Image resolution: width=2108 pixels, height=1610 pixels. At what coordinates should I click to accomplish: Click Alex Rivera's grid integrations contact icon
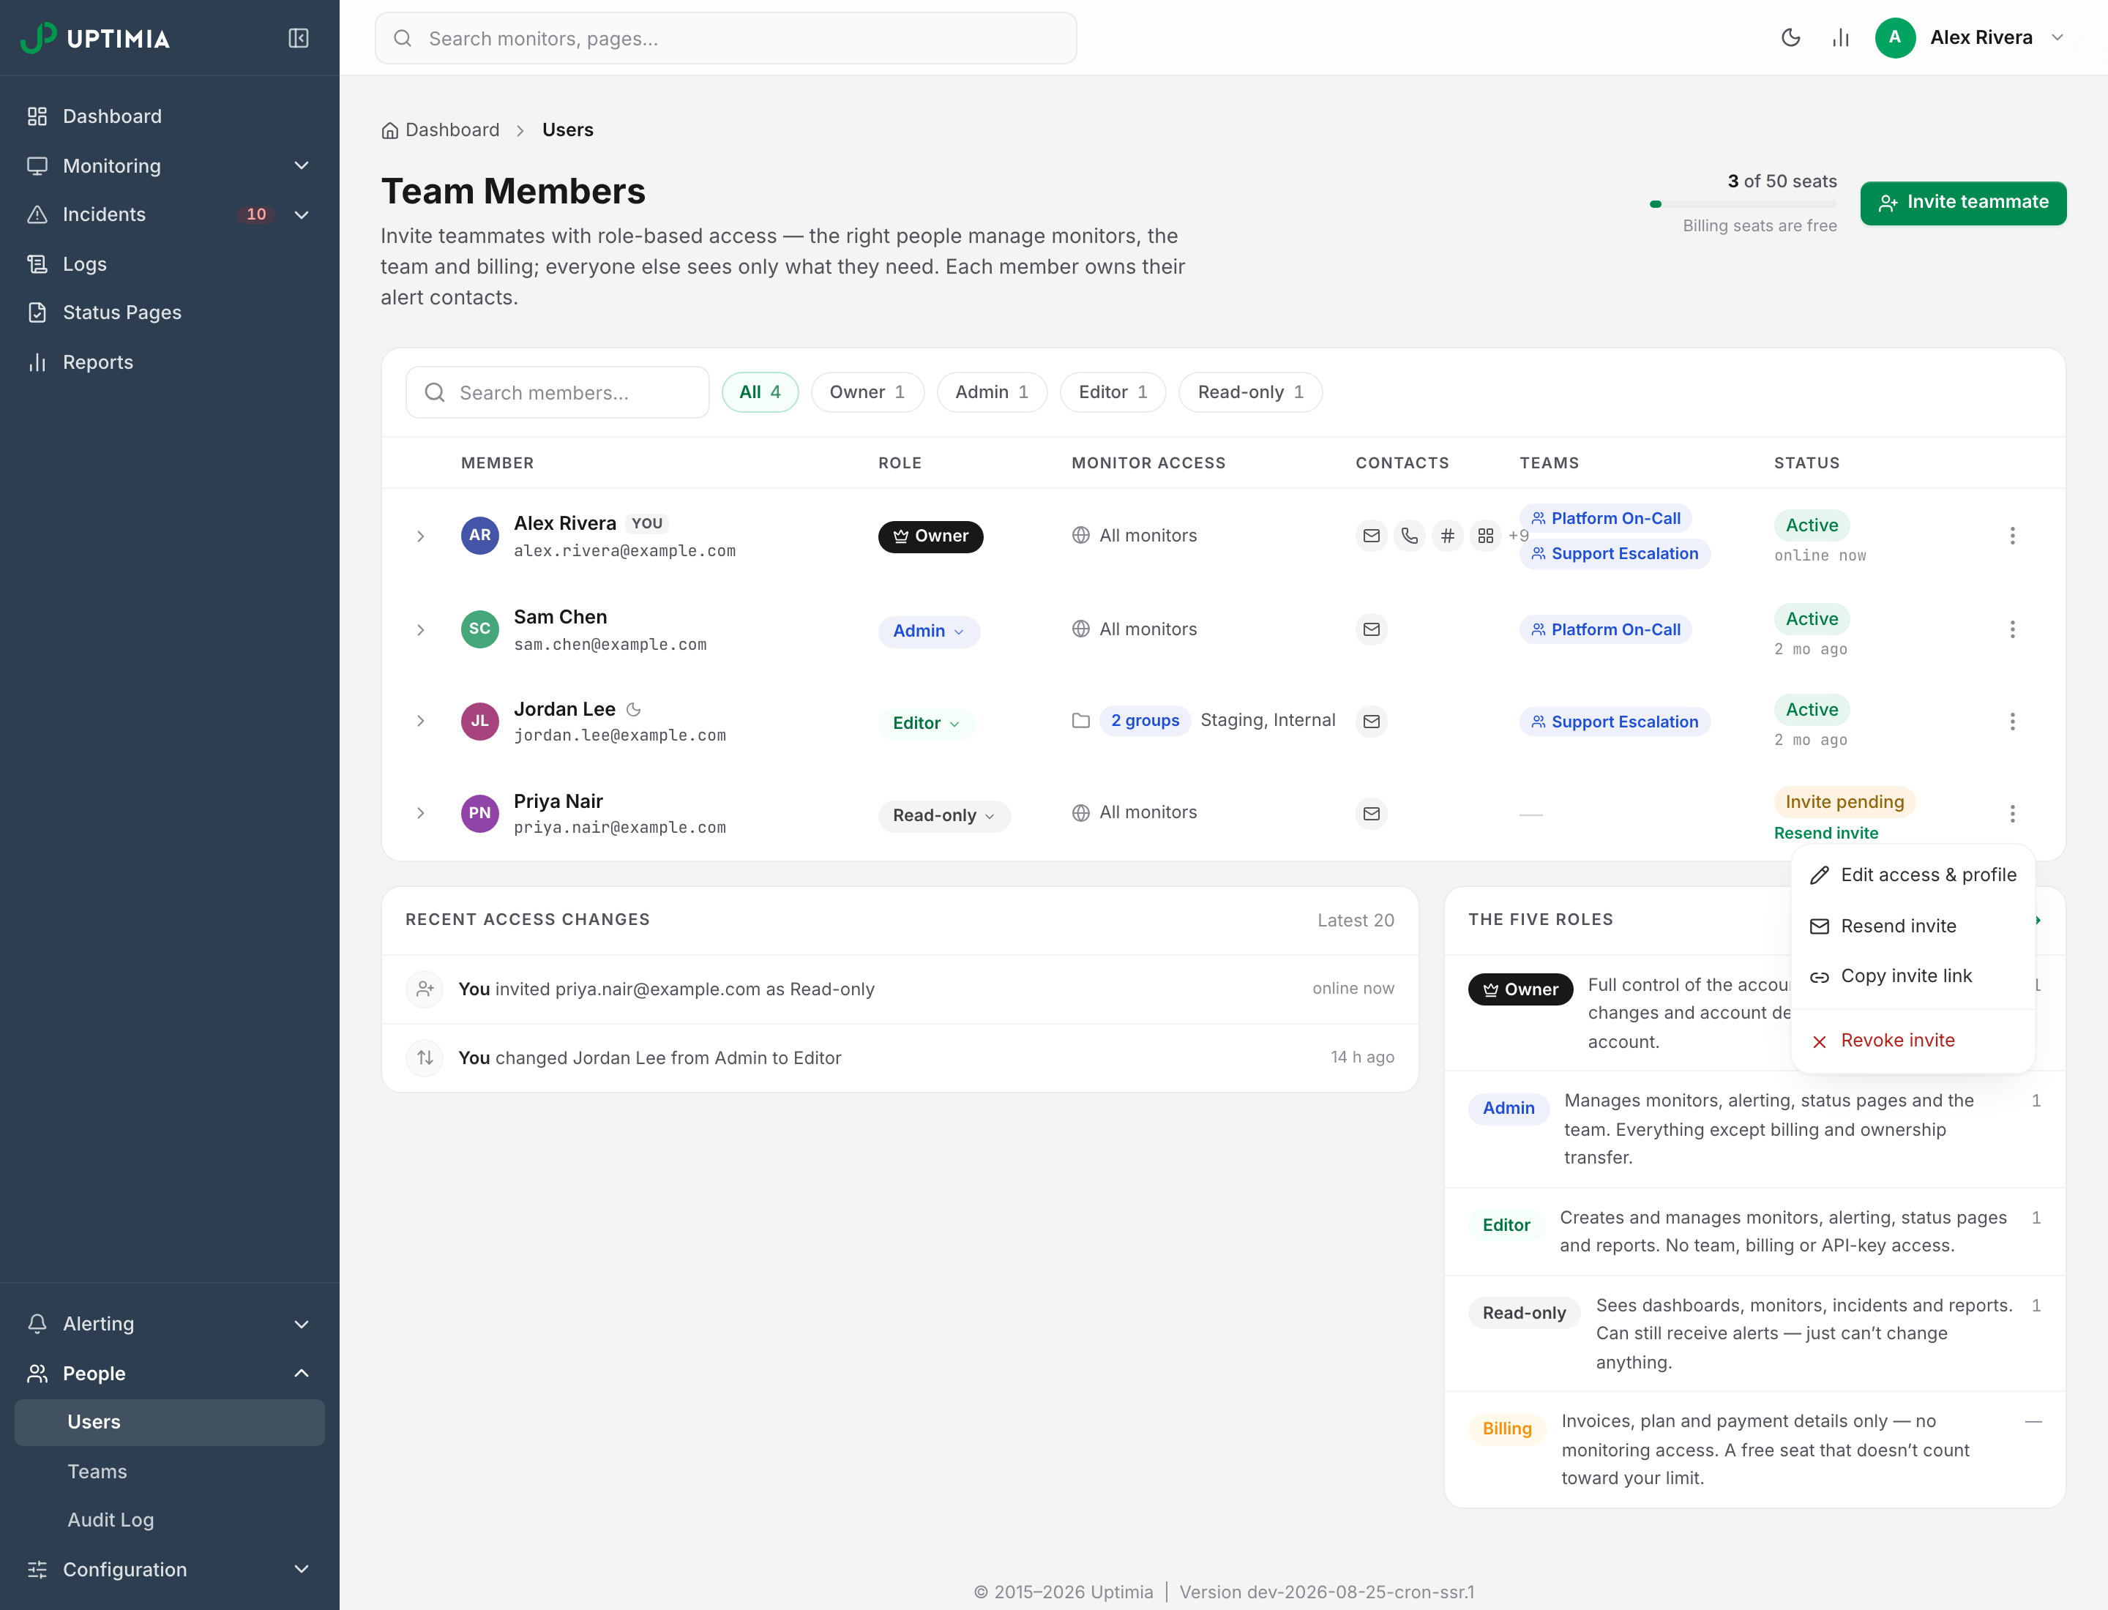click(1486, 536)
